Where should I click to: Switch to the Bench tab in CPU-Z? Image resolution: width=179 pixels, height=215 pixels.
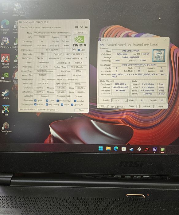click(146, 45)
